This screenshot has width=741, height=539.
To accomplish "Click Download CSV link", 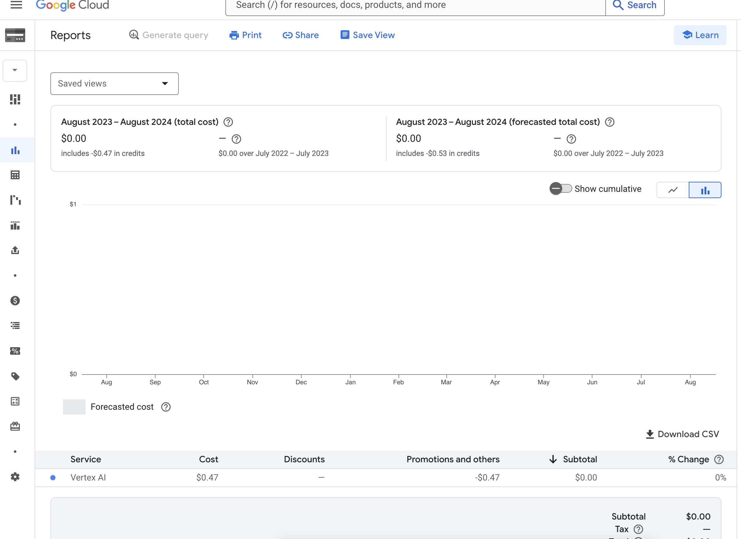I will [682, 434].
